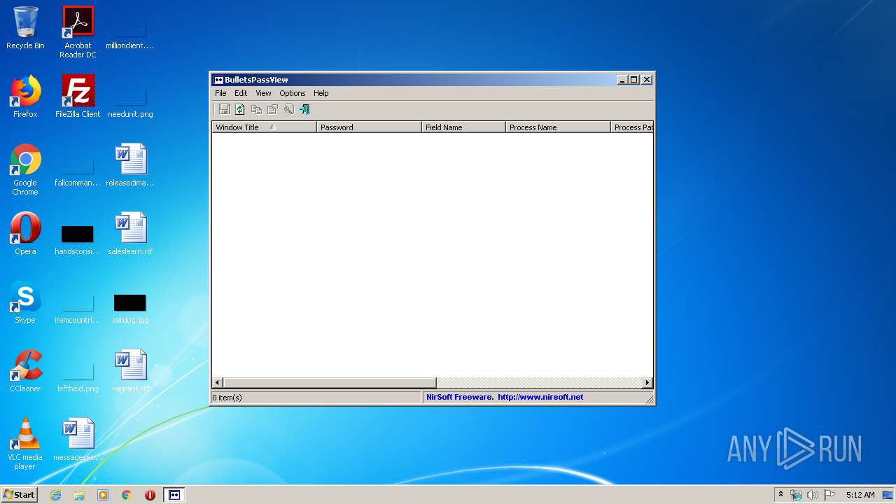Click the Refresh toolbar icon
This screenshot has width=896, height=504.
point(240,109)
